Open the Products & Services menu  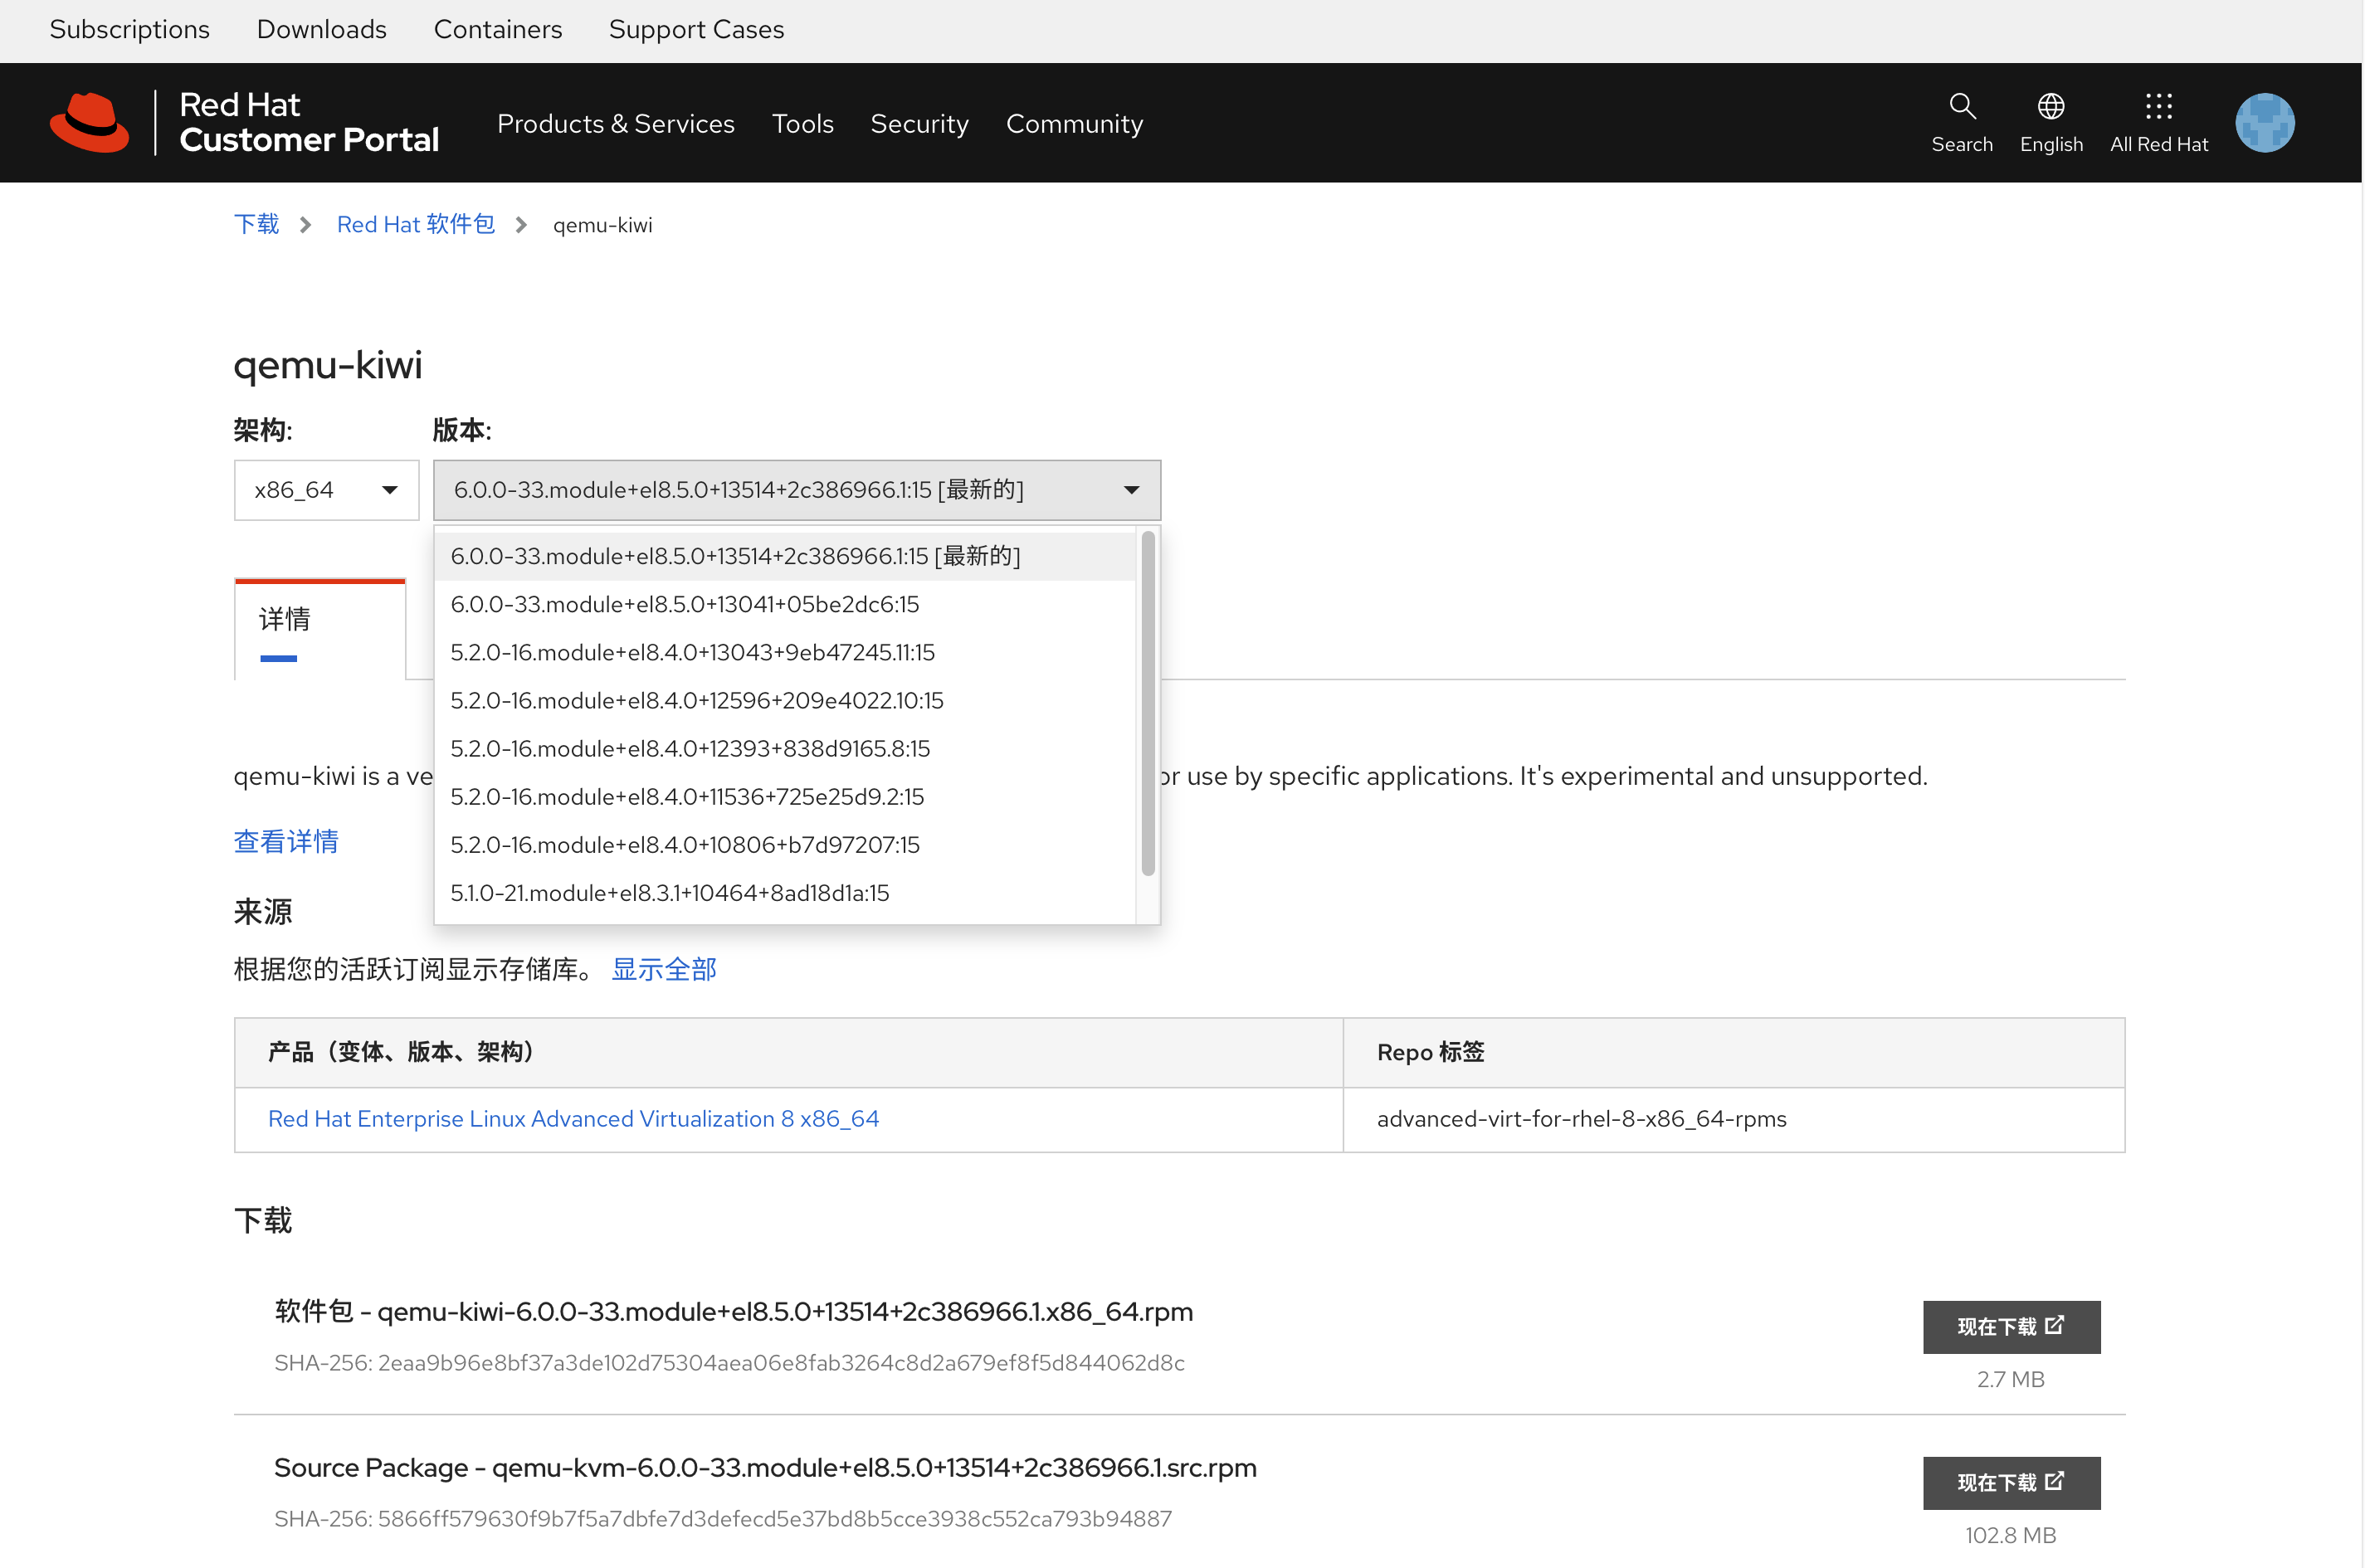pos(615,124)
